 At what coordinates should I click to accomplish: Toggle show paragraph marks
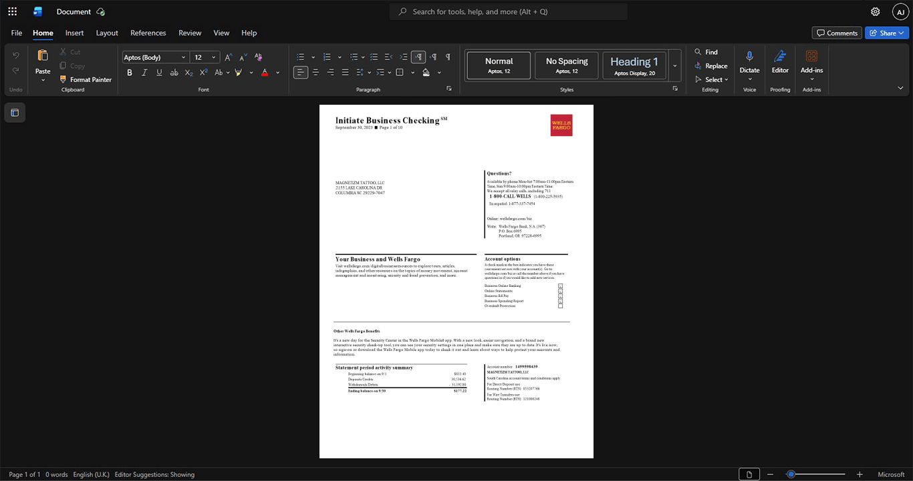(x=448, y=57)
